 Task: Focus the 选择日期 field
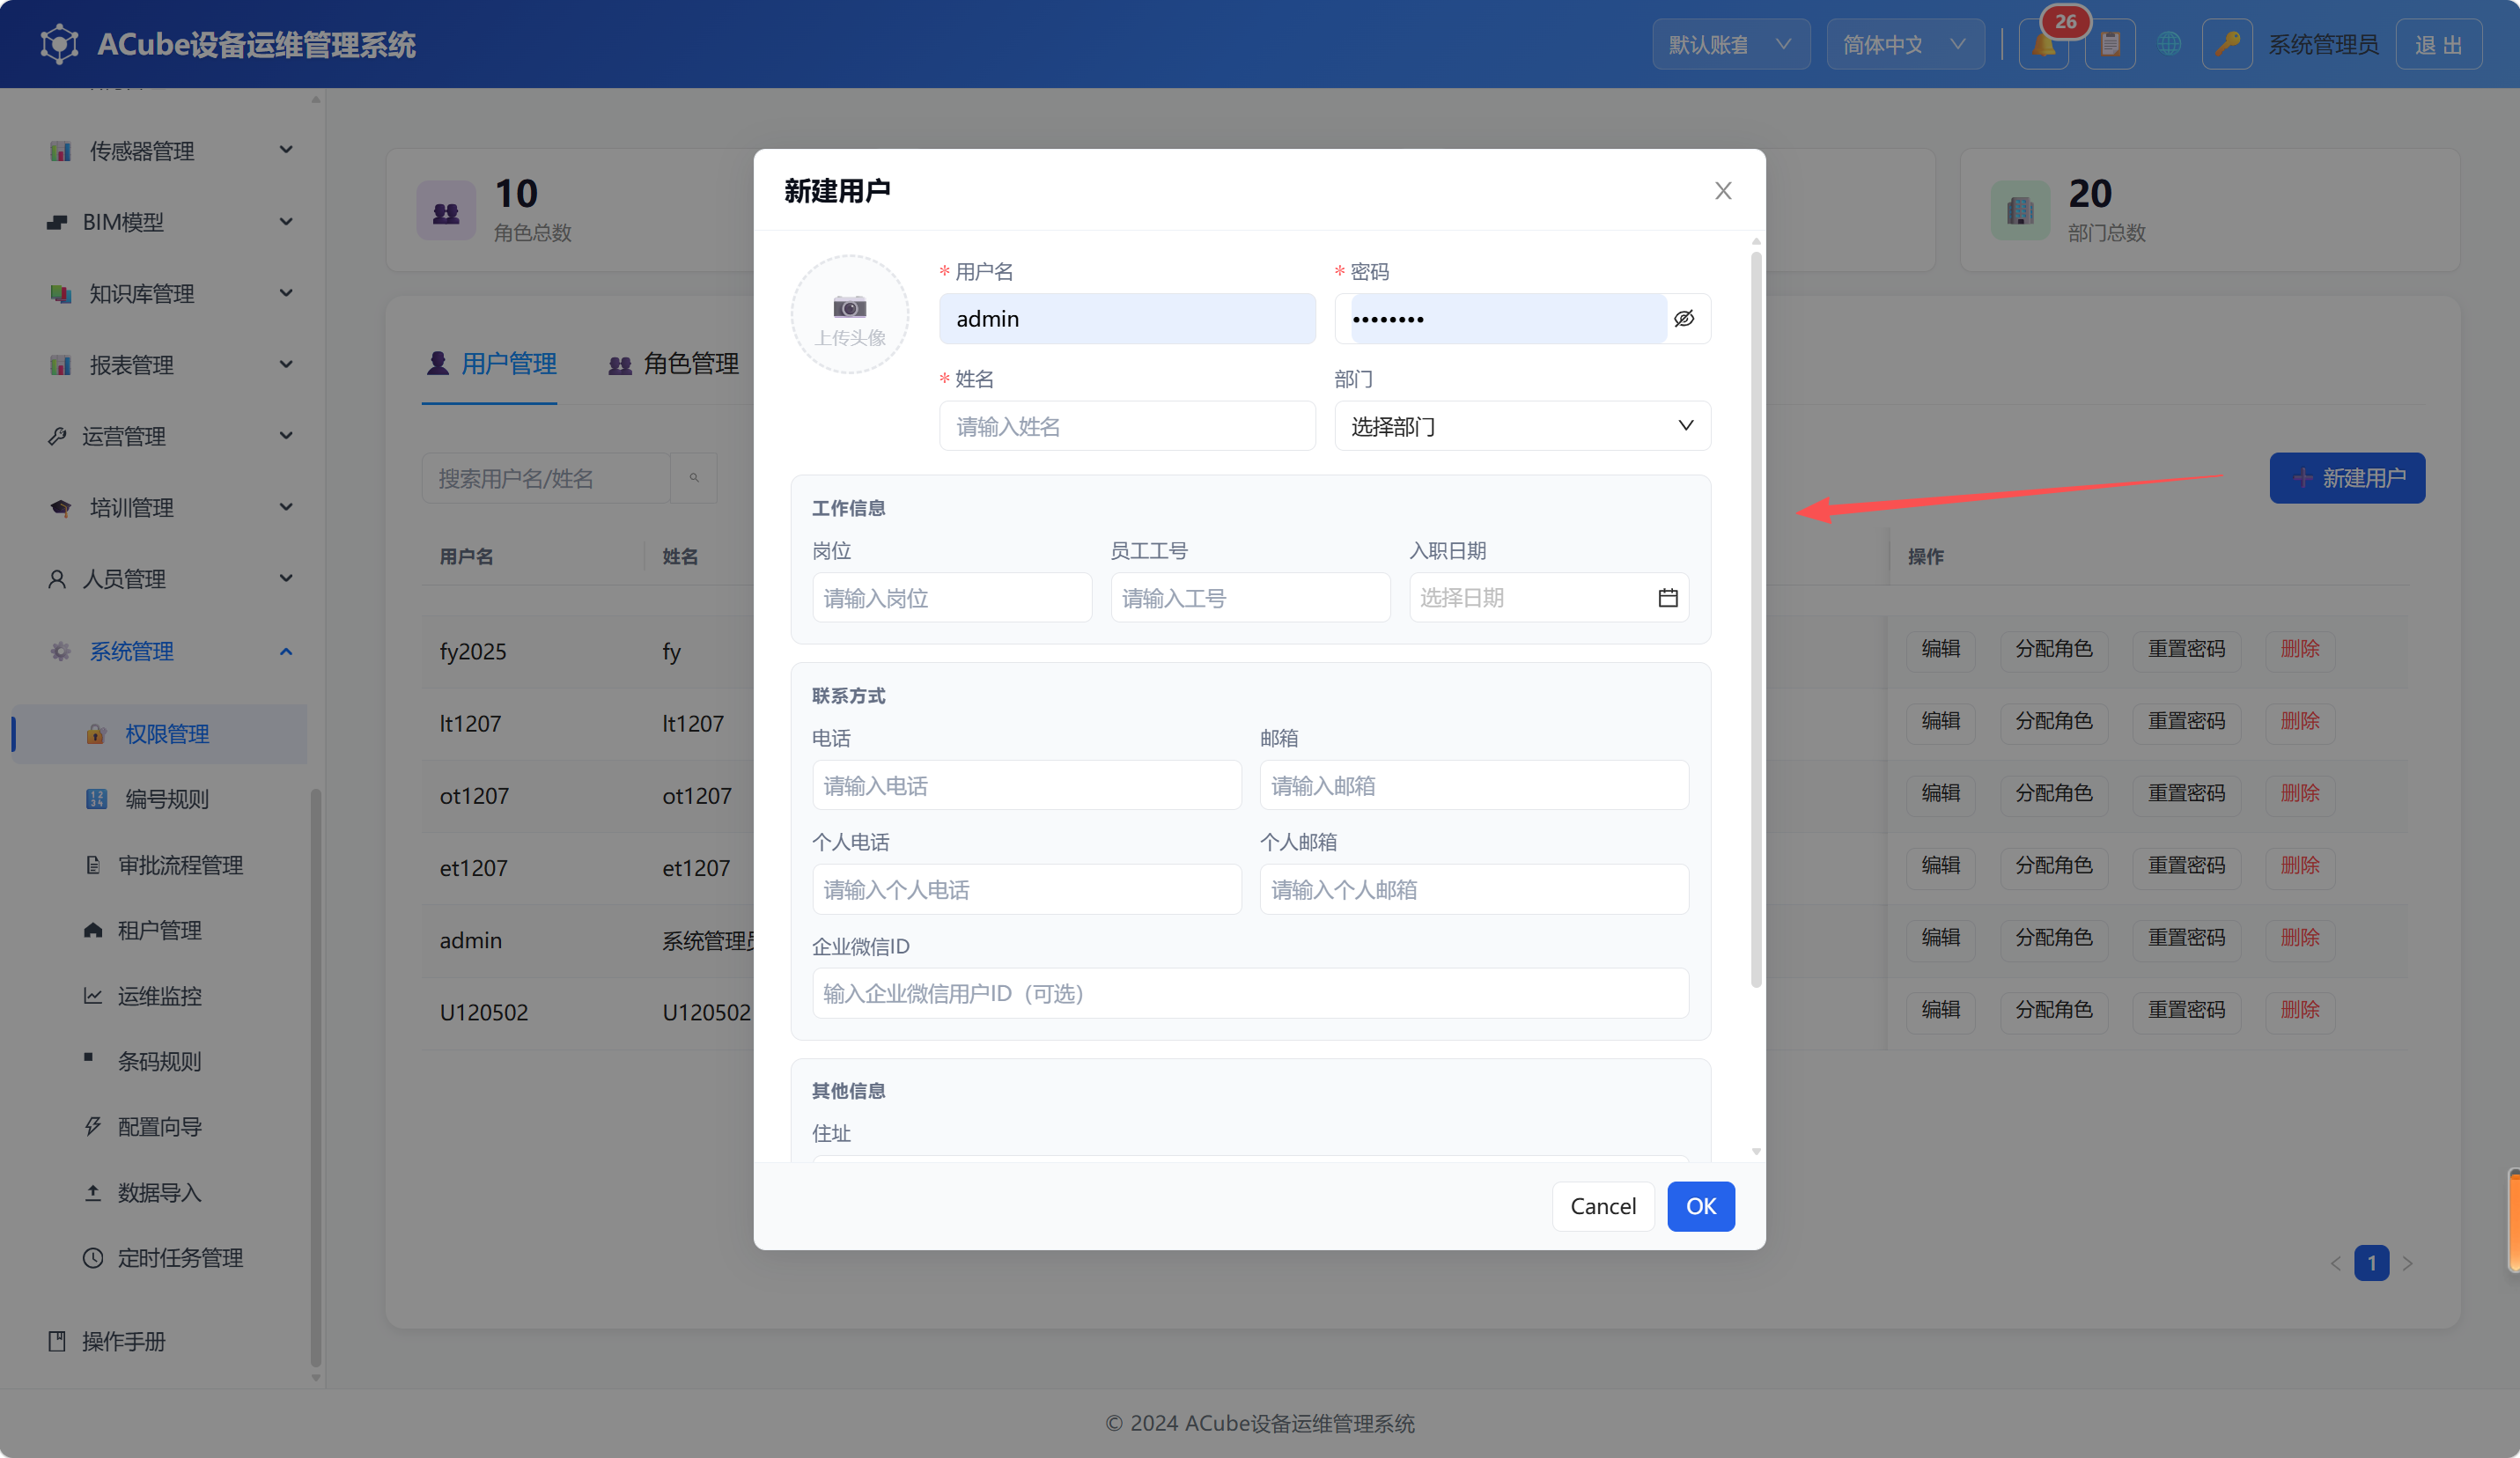[1548, 598]
